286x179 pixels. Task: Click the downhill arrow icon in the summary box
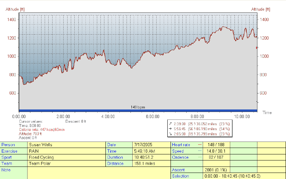(x=170, y=134)
